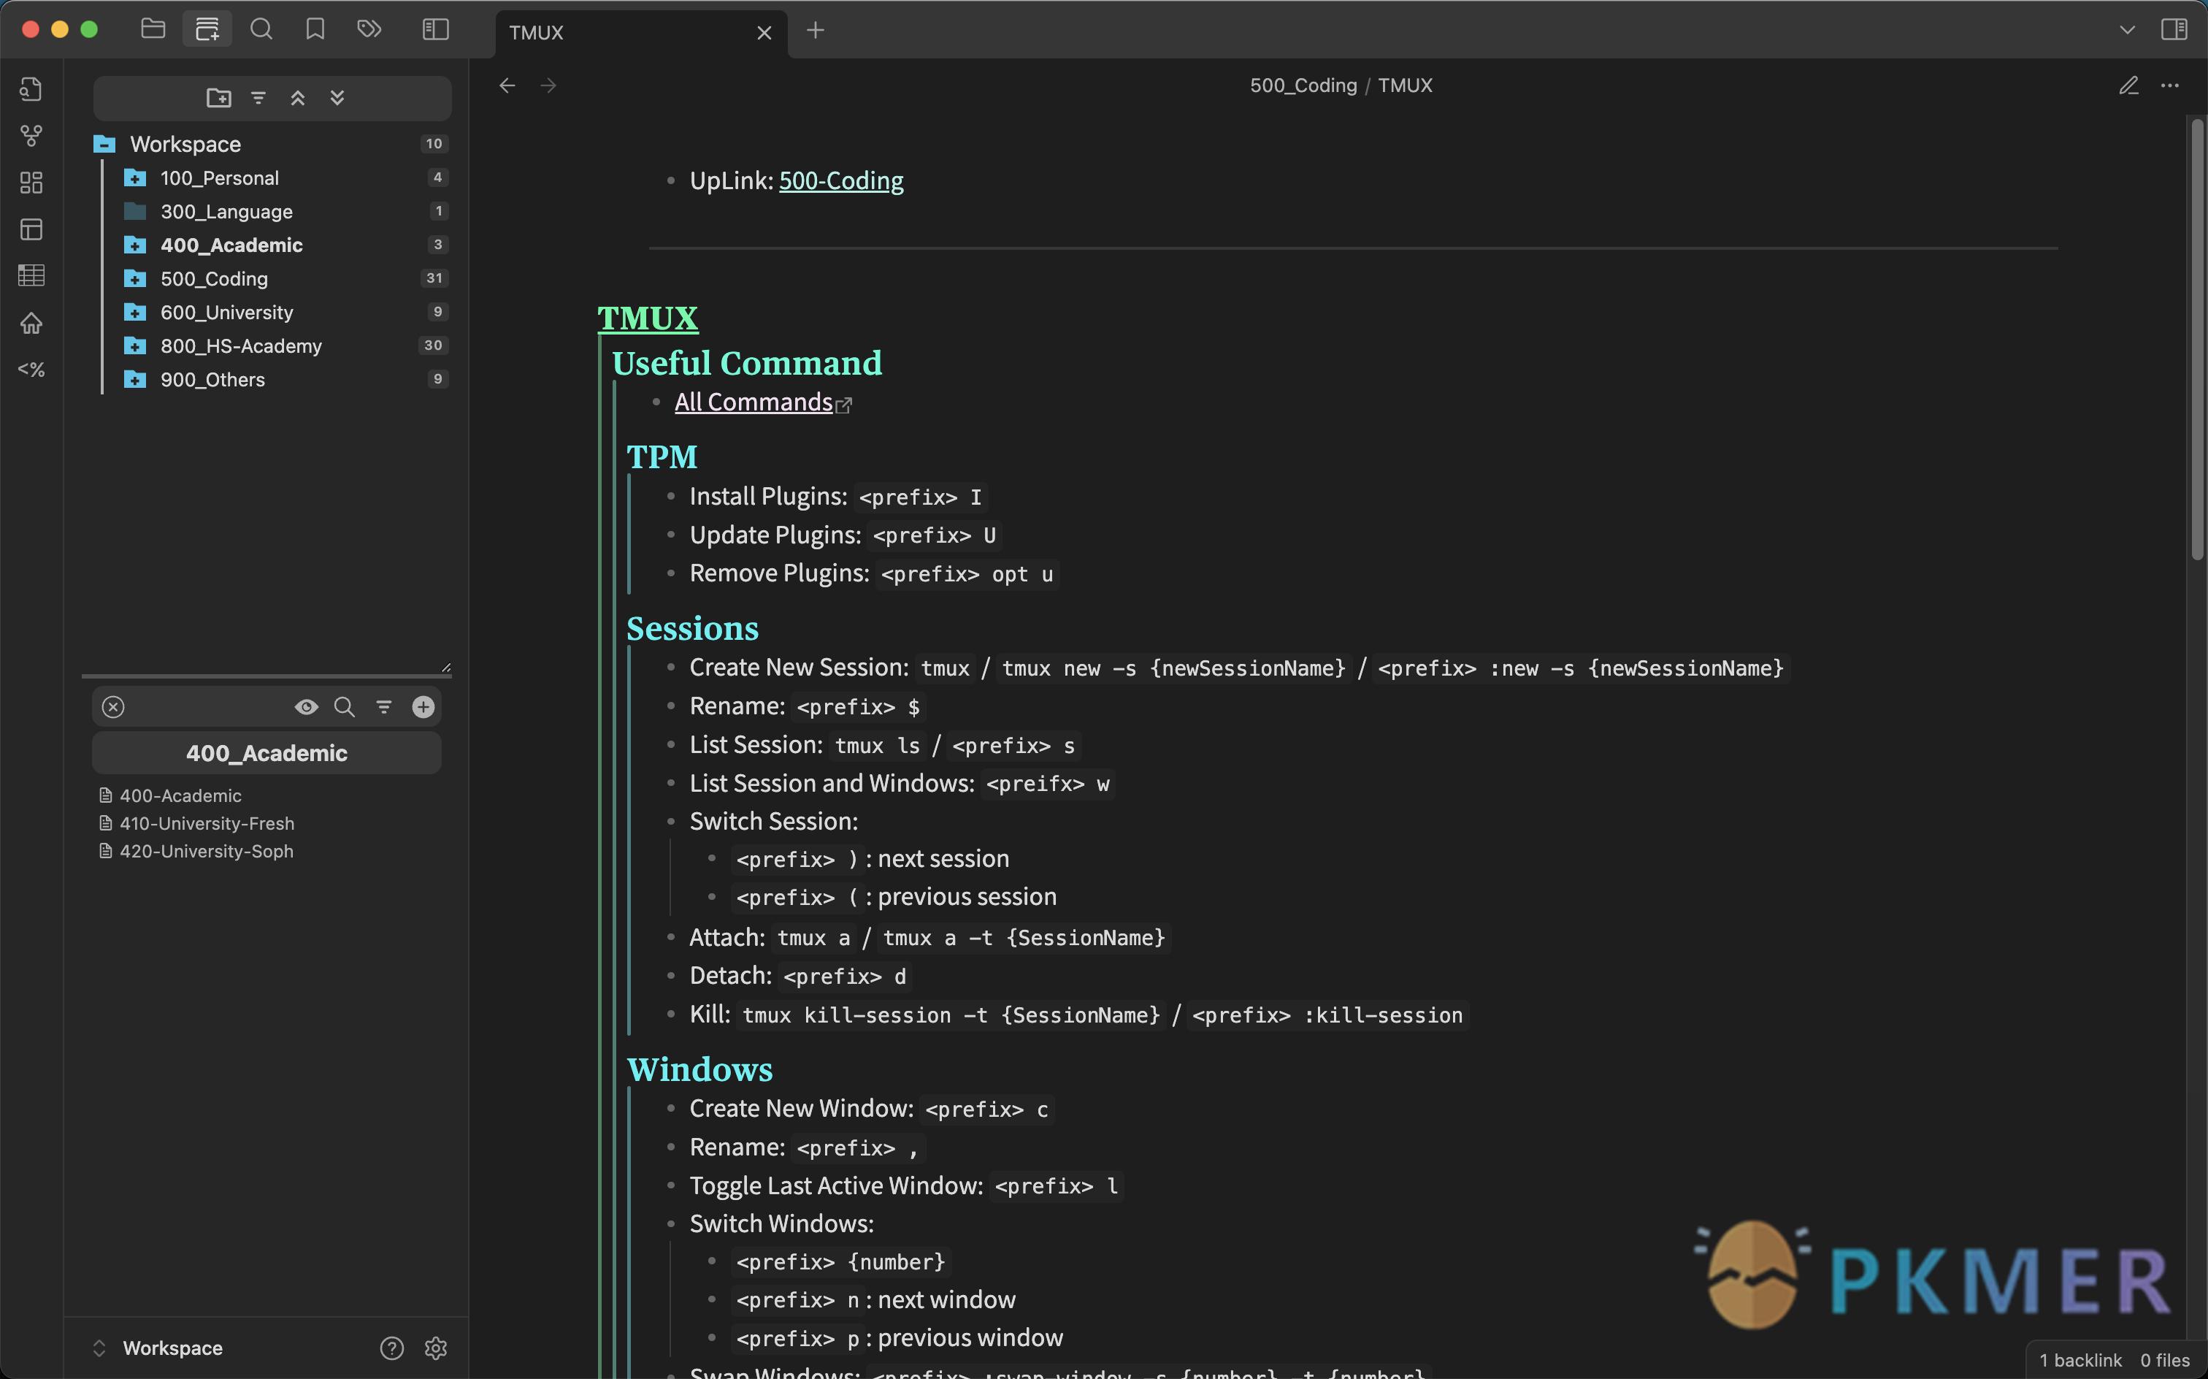Click the 400_Academic folder header button

(x=267, y=753)
